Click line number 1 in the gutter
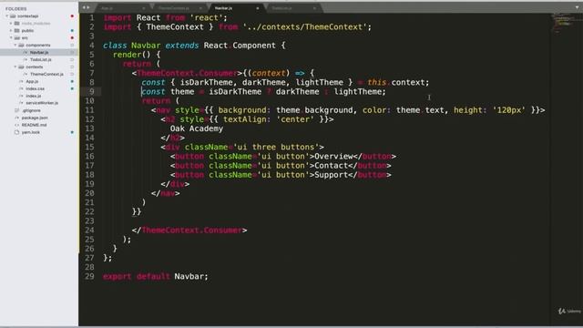The image size is (583, 328). click(92, 17)
